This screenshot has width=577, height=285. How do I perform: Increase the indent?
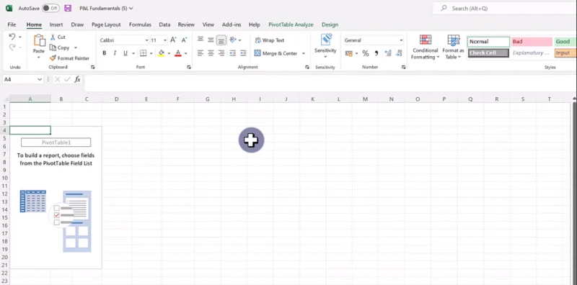coord(243,53)
